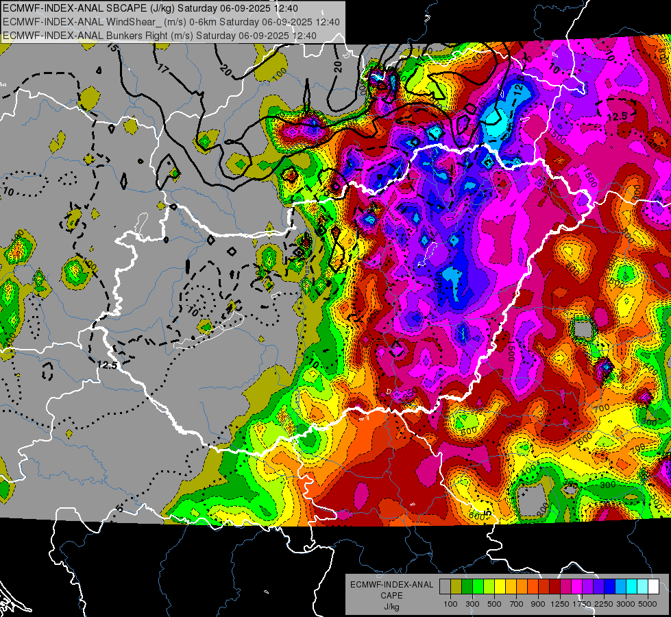
Task: Pick the bright magenta legend swatch
Action: tap(577, 586)
